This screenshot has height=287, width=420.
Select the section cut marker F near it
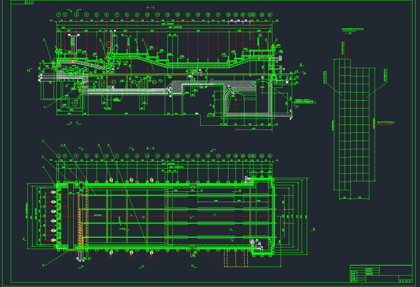click(x=76, y=11)
